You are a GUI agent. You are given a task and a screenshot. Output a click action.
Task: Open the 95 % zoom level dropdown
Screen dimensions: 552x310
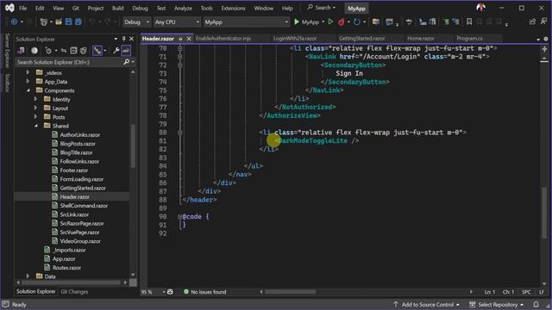(154, 292)
